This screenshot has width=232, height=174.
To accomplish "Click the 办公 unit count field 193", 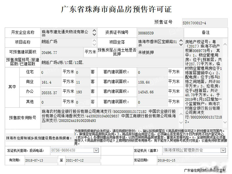I will pos(83,92).
